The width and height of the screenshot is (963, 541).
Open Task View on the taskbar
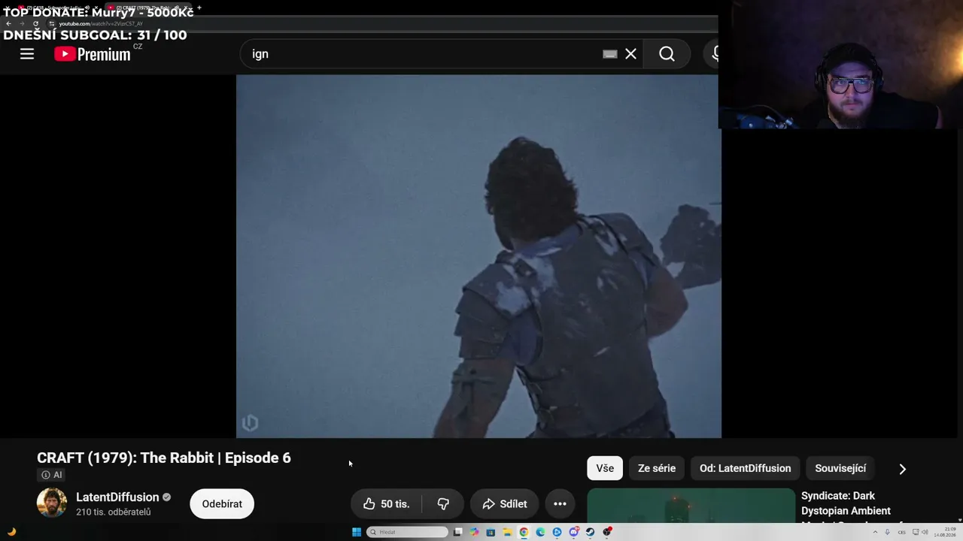[x=457, y=532]
